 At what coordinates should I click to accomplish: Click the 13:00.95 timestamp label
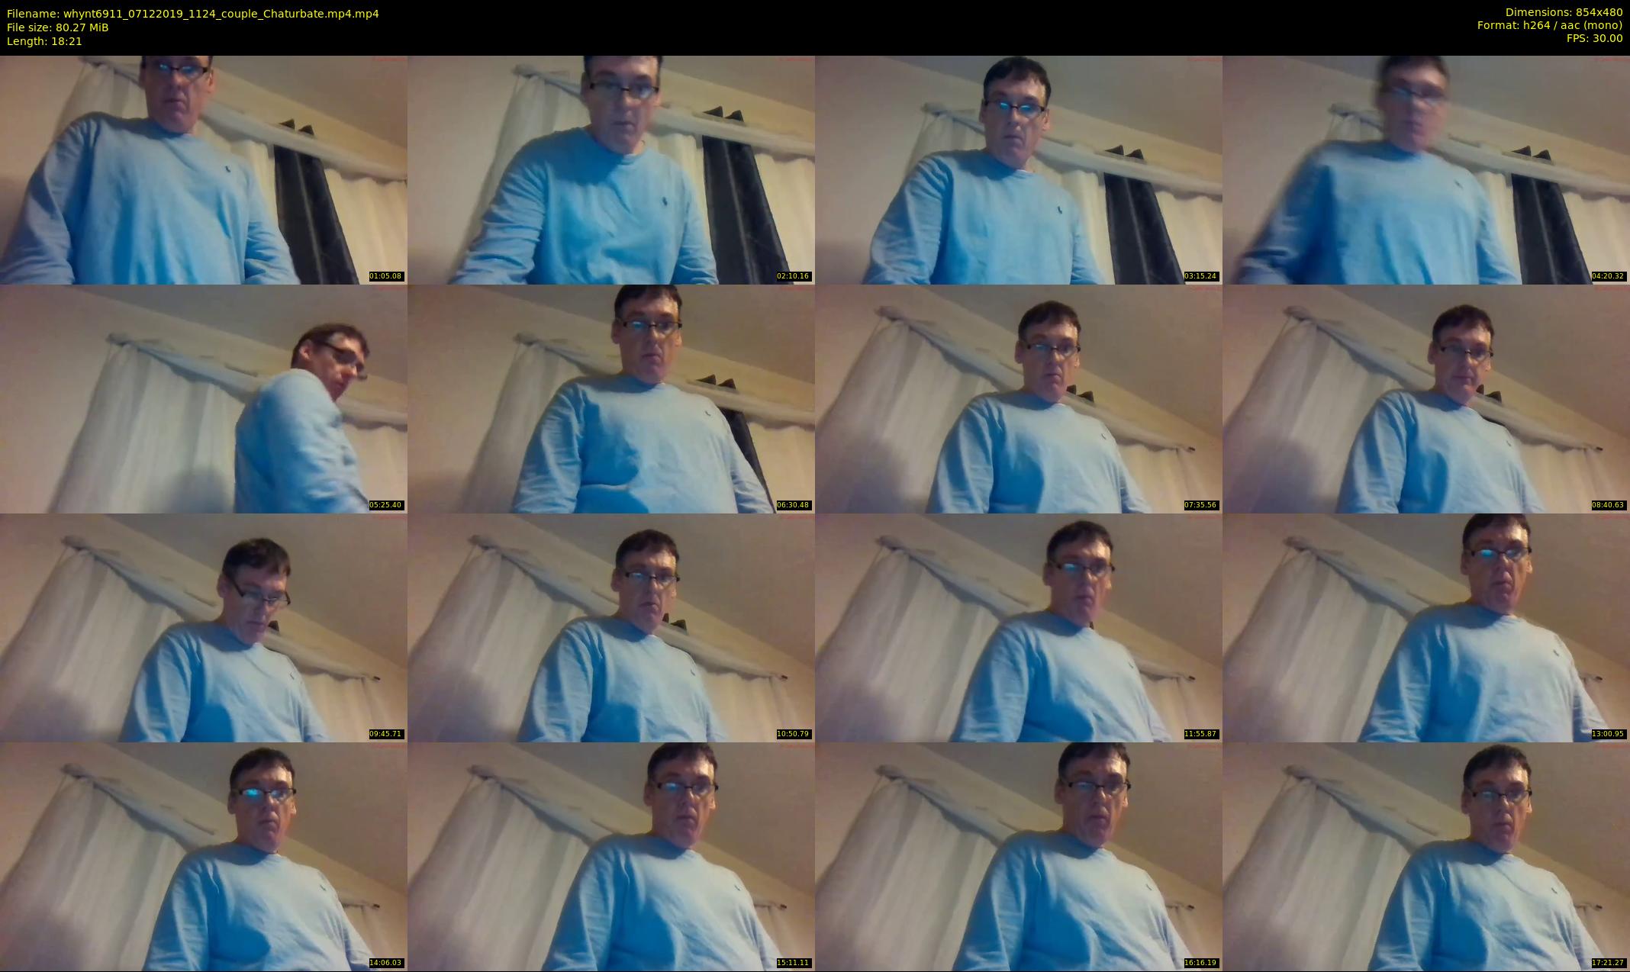[x=1609, y=734]
